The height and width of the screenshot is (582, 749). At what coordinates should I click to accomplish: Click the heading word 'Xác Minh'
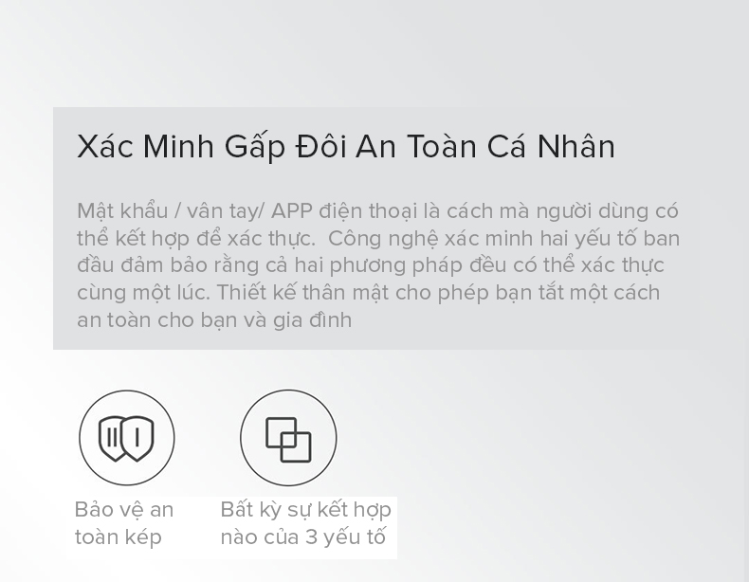click(x=145, y=146)
